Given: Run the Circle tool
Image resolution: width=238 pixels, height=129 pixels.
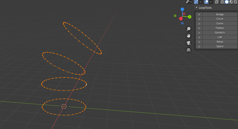Looking at the screenshot, I should (x=220, y=19).
